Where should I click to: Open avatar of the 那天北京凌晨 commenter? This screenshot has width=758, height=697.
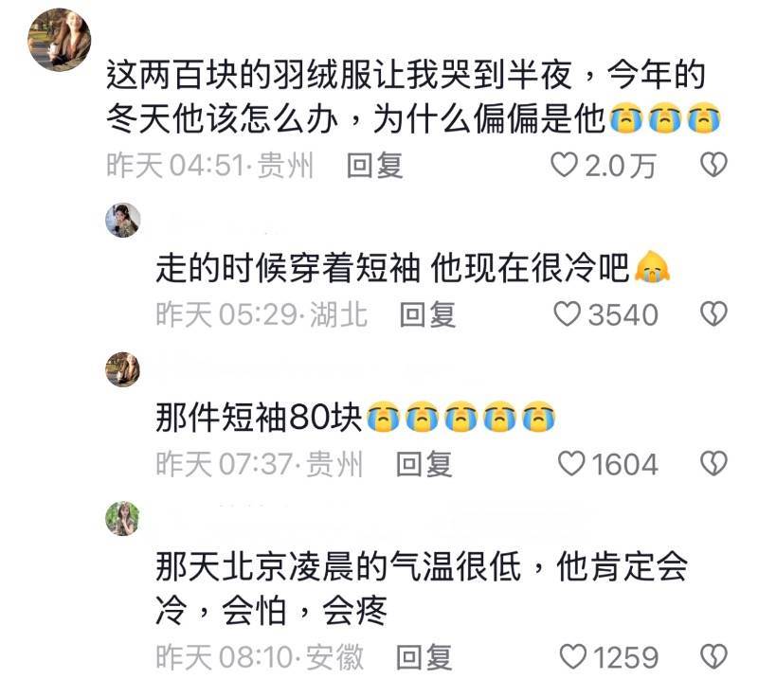click(123, 519)
